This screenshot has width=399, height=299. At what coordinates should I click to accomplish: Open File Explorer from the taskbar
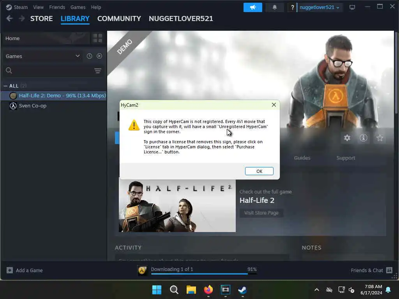[x=191, y=290]
